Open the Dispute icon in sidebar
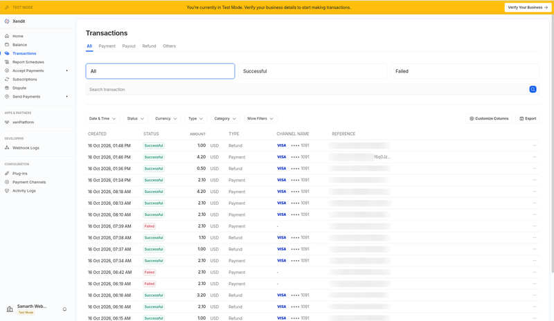The height and width of the screenshot is (321, 554). pyautogui.click(x=7, y=88)
